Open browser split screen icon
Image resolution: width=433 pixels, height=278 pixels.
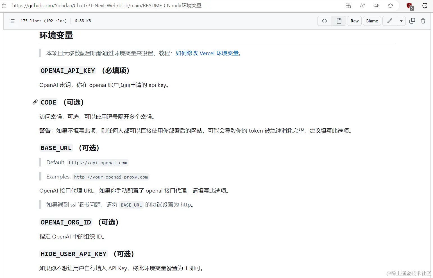pyautogui.click(x=348, y=6)
